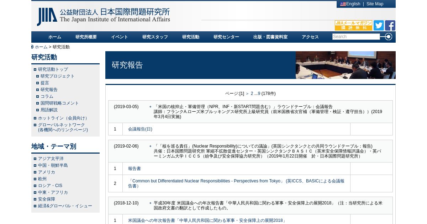Open the 研究所概要 navigation menu item
The height and width of the screenshot is (224, 427).
coord(86,37)
